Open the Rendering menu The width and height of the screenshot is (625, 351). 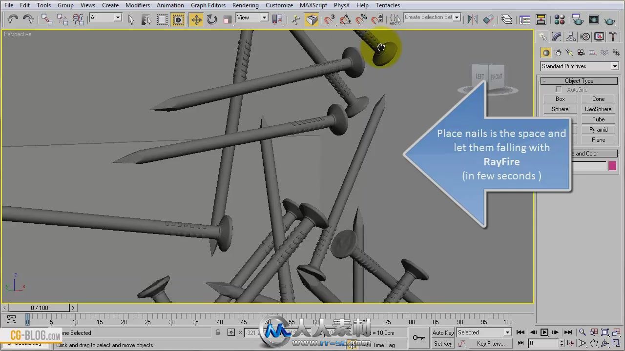(245, 5)
